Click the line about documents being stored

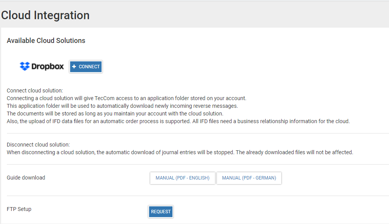point(115,114)
